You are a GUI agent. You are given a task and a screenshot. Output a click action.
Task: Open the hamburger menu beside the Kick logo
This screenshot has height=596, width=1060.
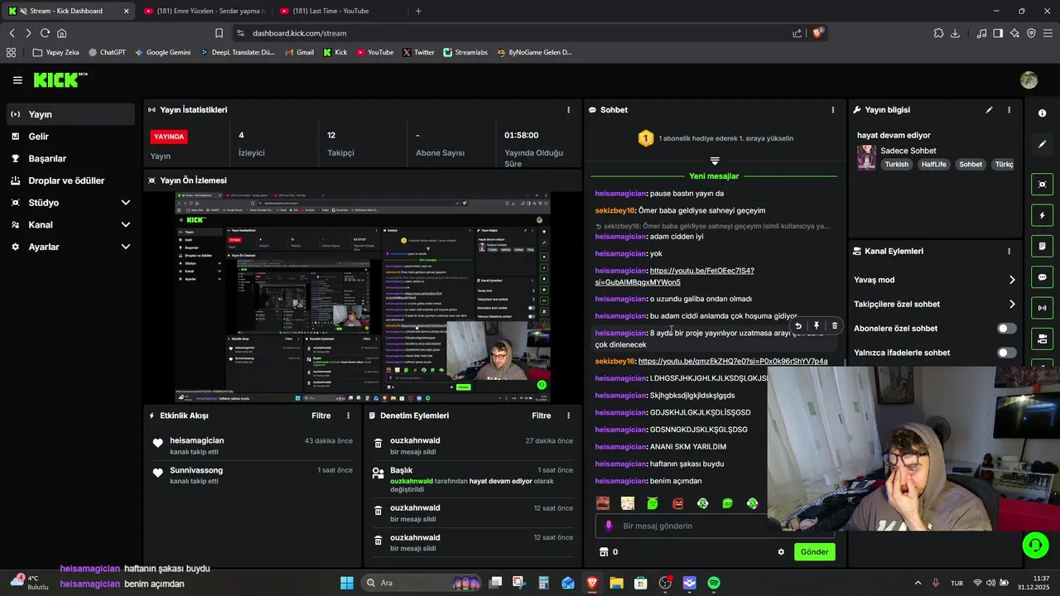17,80
